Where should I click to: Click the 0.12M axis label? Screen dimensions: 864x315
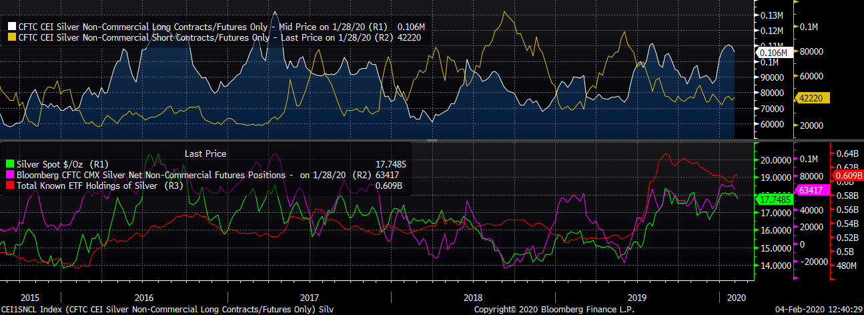pyautogui.click(x=771, y=31)
